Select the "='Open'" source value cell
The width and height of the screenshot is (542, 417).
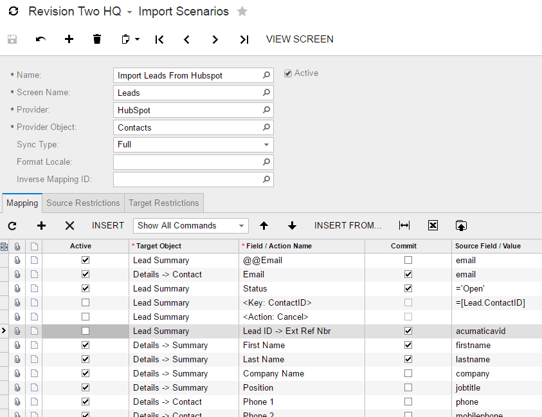click(497, 288)
